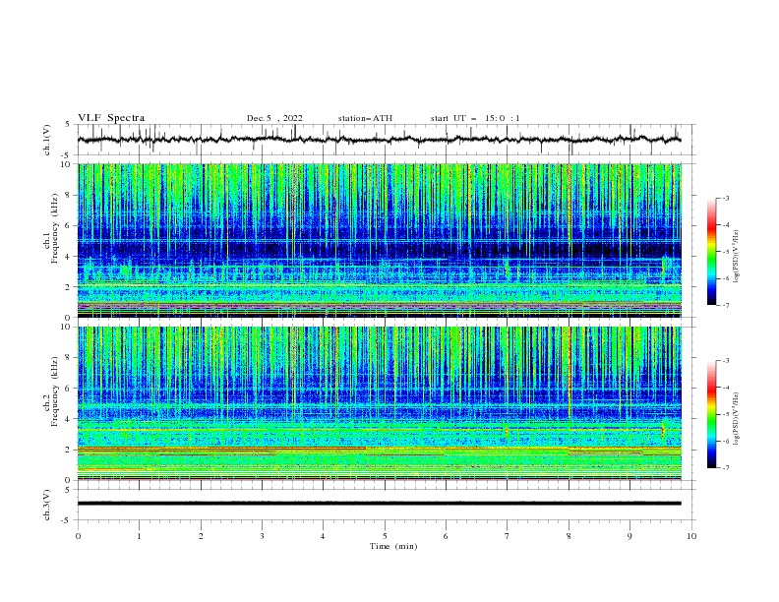The image size is (779, 602).
Task: Click the upper "log(PSD)(V²/Hz)" colorbar label
Action: click(737, 257)
